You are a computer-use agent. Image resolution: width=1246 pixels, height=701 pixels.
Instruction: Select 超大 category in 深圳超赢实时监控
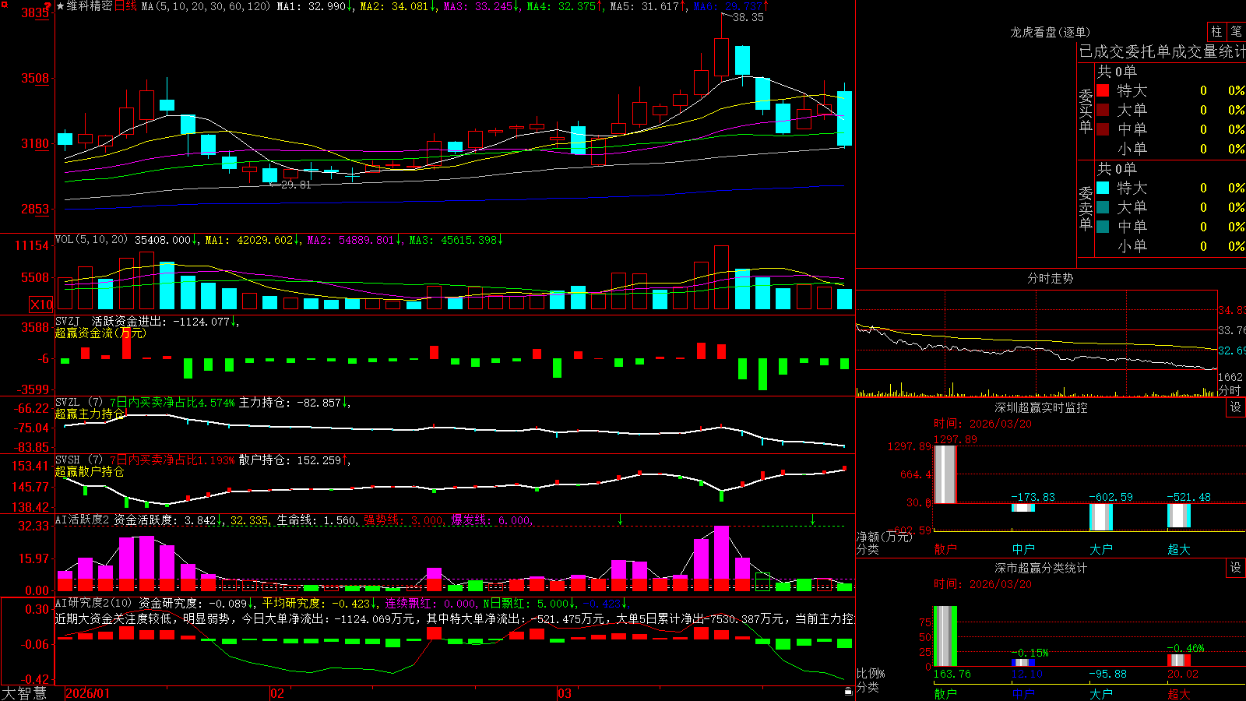[x=1179, y=549]
